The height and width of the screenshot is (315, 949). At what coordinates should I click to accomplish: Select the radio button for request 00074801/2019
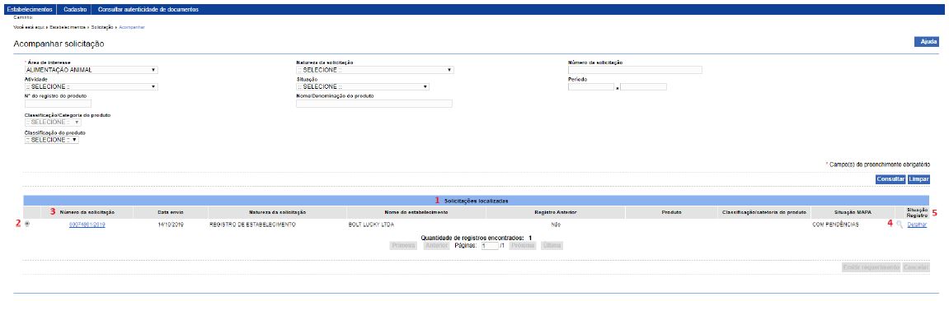27,224
